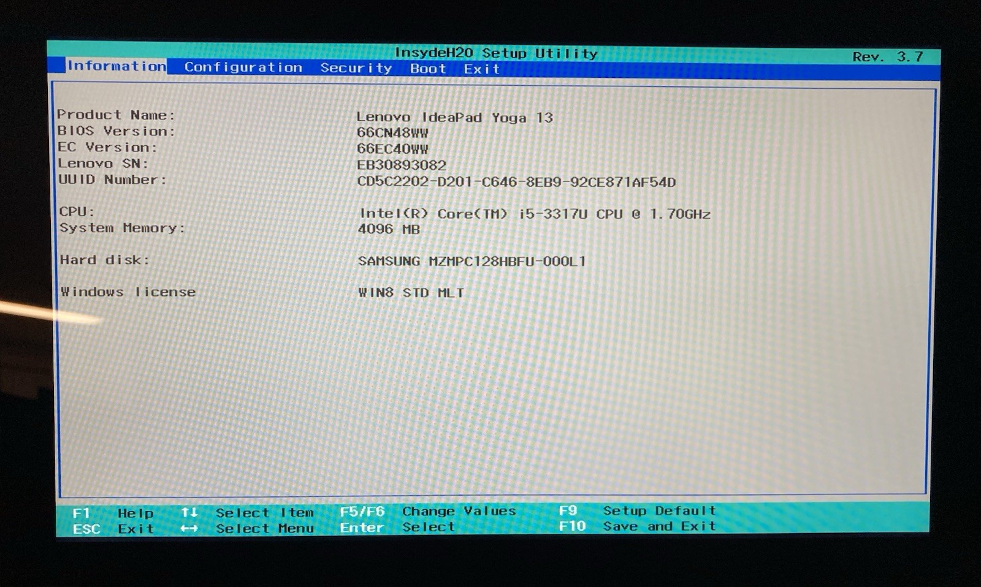Screen dimensions: 981x587
Task: Click the 'Help' legend text
Action: tap(136, 513)
